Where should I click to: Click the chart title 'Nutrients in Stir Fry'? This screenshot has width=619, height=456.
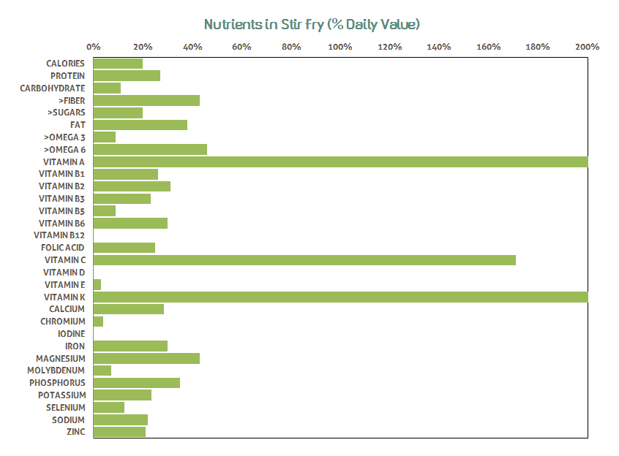(312, 24)
